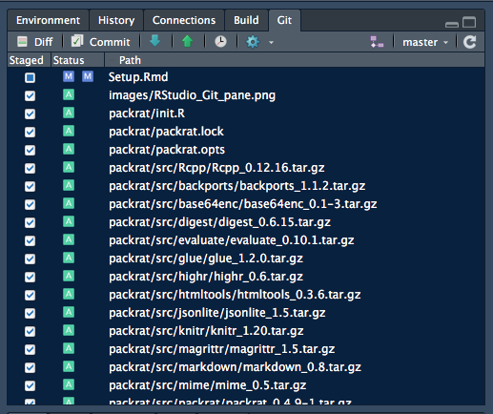493x414 pixels.
Task: Select highr_0.6.tar.gz path
Action: [206, 277]
